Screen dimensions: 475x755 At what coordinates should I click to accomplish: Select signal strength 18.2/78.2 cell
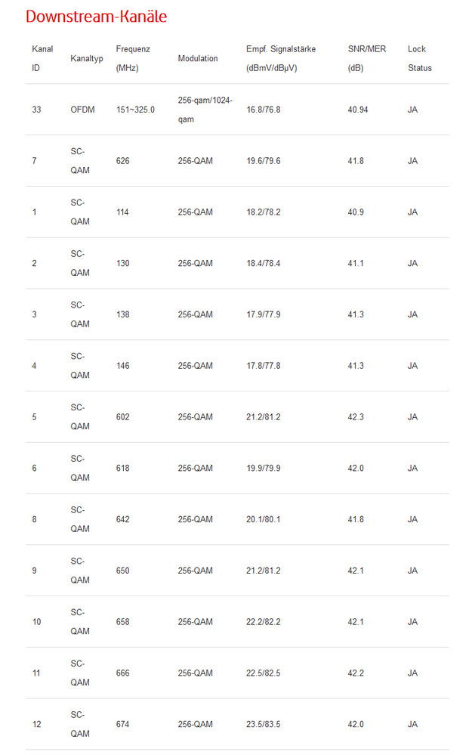[264, 212]
